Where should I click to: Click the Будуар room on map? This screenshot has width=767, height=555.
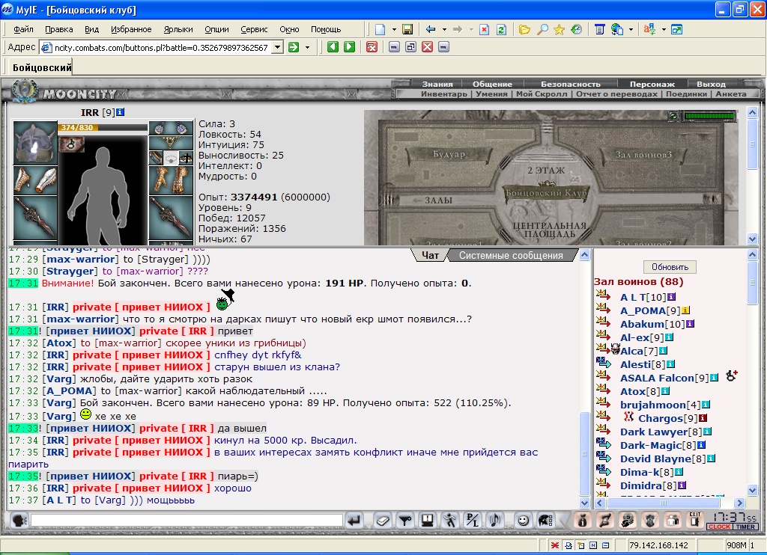click(449, 154)
